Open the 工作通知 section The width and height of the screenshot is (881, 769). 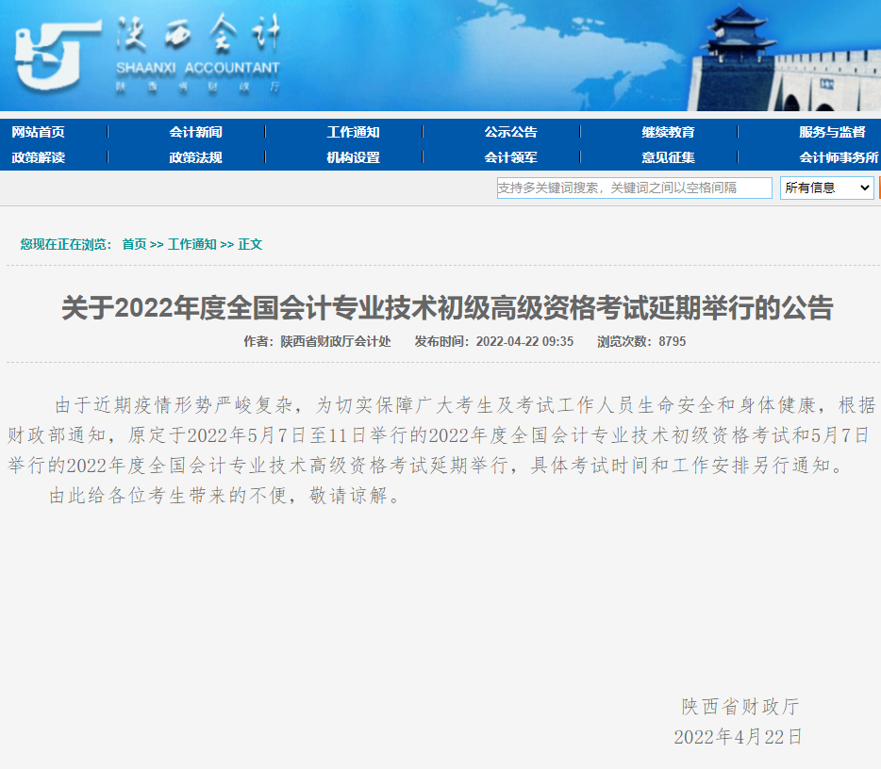[354, 132]
